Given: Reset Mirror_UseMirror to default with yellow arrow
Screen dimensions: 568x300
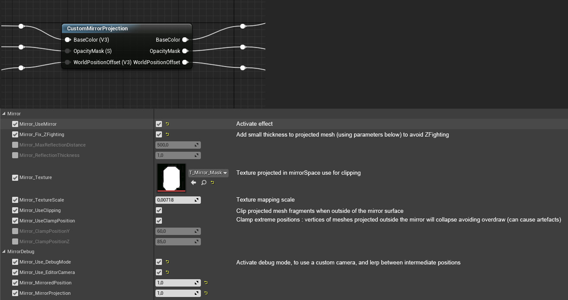Looking at the screenshot, I should 167,124.
